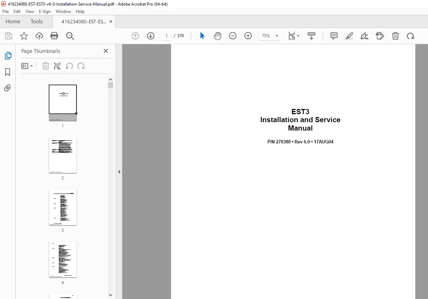Open the File menu
The image size is (428, 299).
tap(6, 11)
